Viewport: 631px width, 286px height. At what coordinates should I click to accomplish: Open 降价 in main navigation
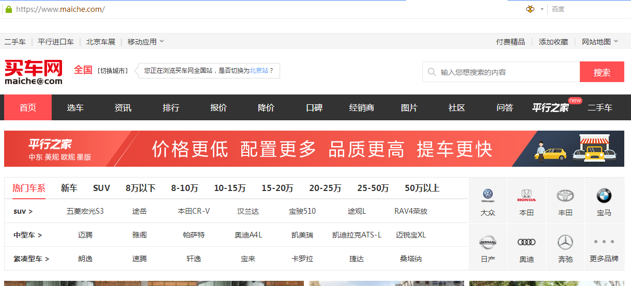[x=266, y=107]
